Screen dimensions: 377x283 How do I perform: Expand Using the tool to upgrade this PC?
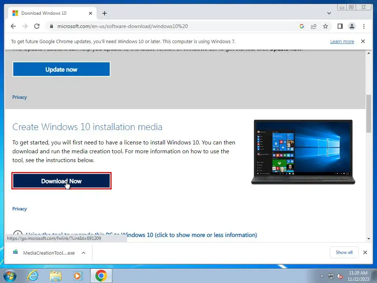(141, 235)
